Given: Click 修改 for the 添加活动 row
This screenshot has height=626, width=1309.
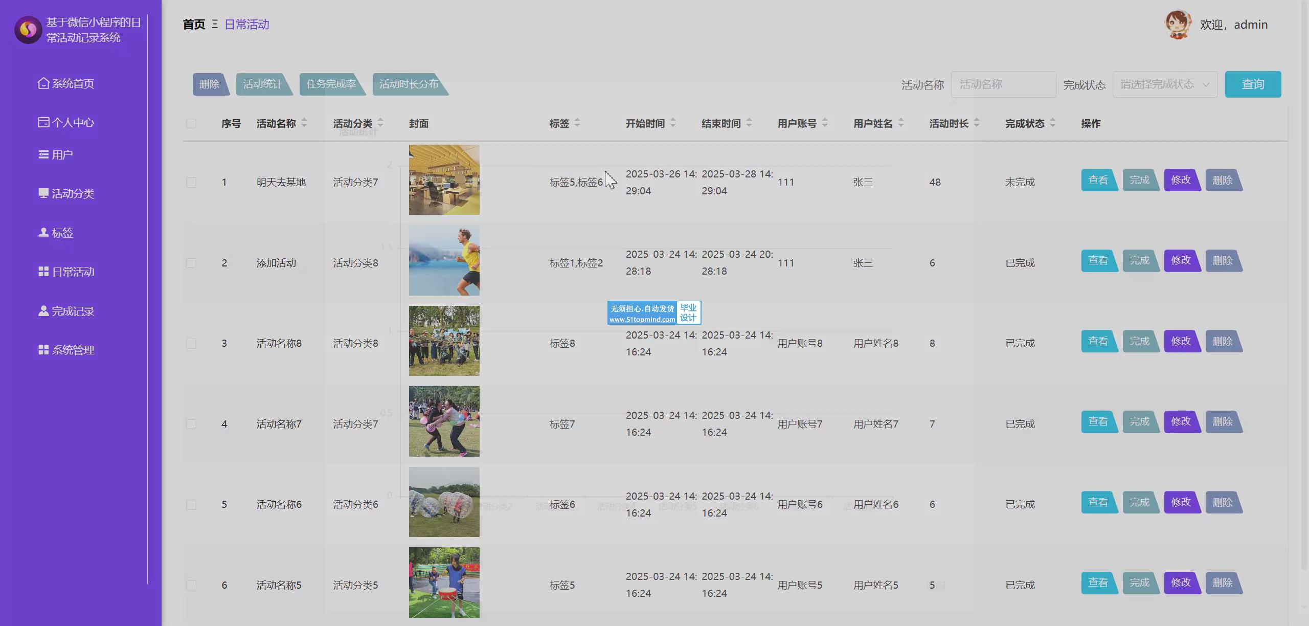Looking at the screenshot, I should click(x=1181, y=260).
